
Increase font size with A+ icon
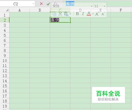[x=97, y=14]
